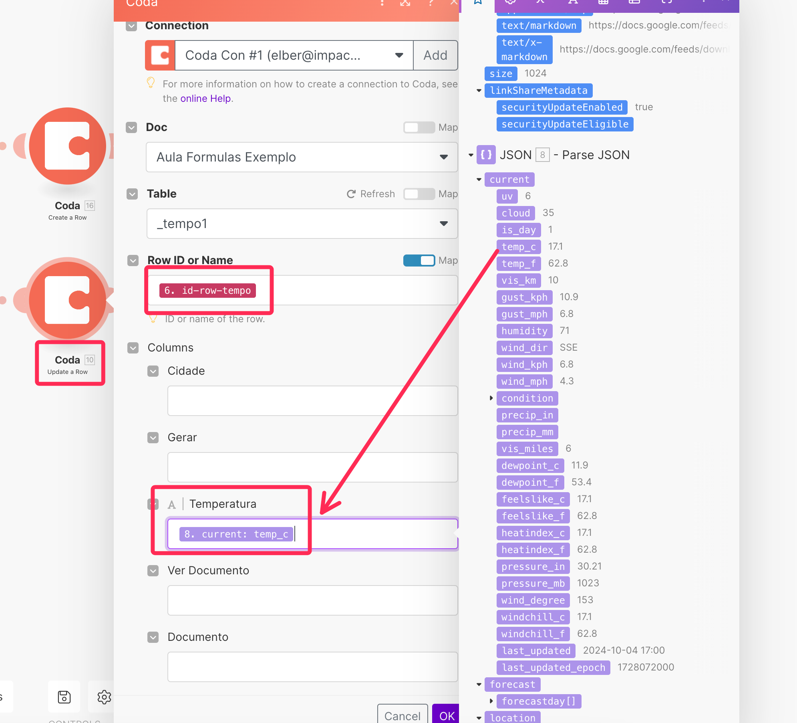Insert the humidity variable pill

524,331
